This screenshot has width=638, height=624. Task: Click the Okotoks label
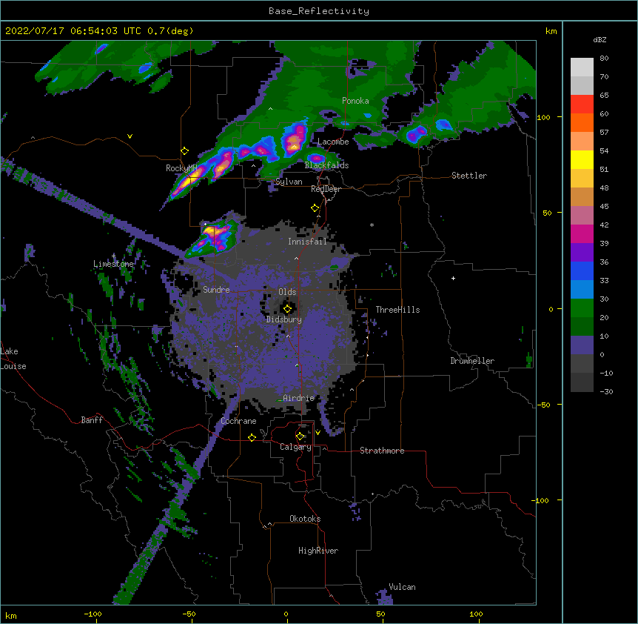[x=305, y=519]
